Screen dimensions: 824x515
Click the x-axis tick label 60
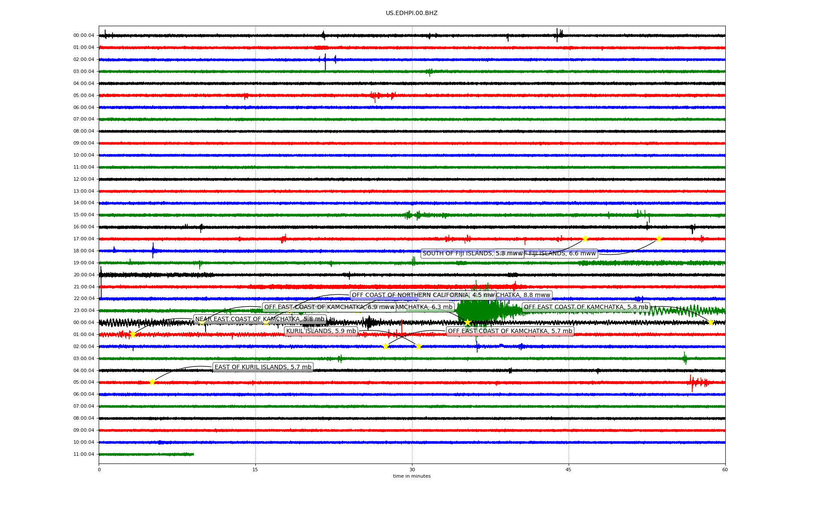pos(725,470)
